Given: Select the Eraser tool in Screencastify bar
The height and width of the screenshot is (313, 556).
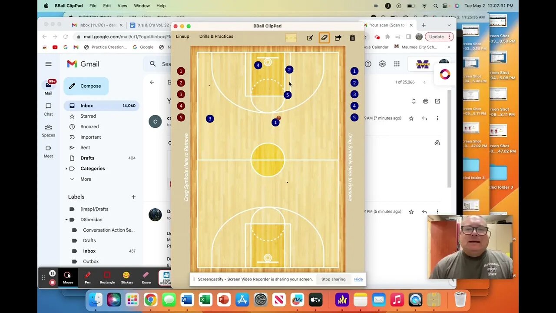Looking at the screenshot, I should pyautogui.click(x=146, y=278).
